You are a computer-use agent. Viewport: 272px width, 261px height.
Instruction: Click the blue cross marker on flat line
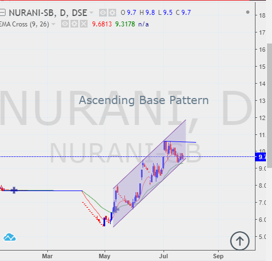point(14,190)
